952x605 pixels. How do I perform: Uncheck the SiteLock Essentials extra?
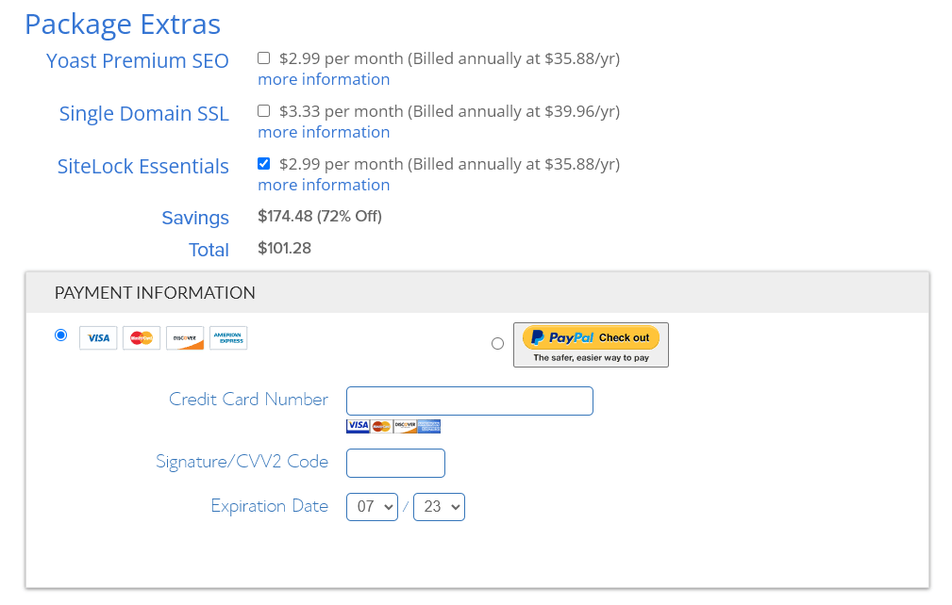pos(264,163)
